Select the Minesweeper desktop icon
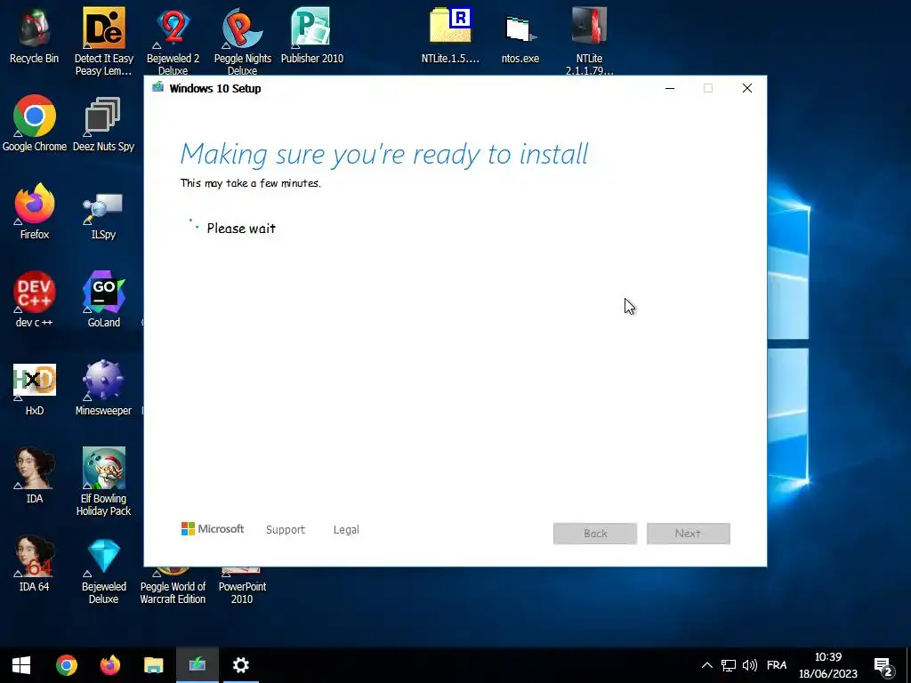This screenshot has width=911, height=683. pos(103,388)
